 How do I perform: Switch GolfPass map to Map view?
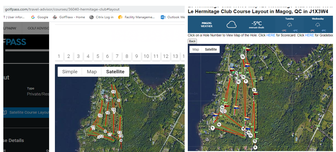click(x=92, y=72)
